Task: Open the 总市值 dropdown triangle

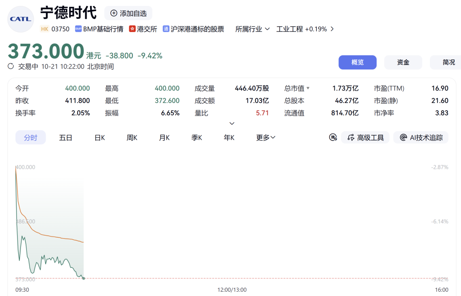Action: click(308, 88)
